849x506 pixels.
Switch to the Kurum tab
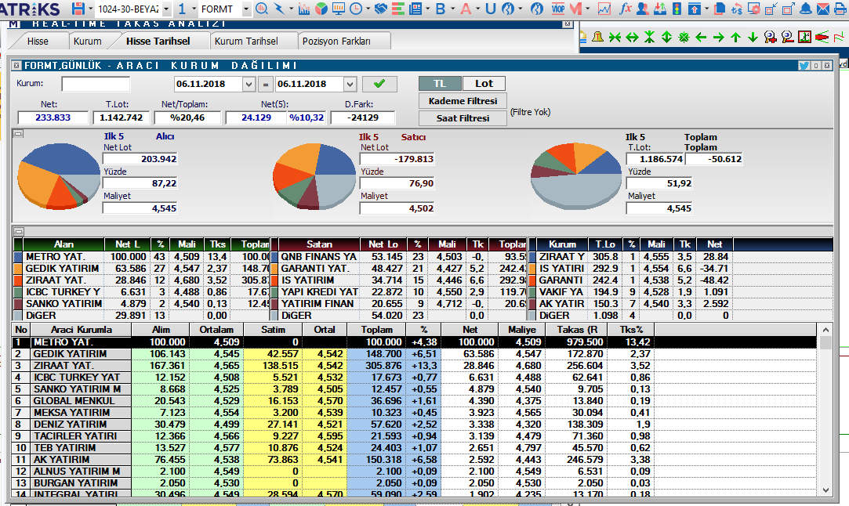pyautogui.click(x=87, y=42)
